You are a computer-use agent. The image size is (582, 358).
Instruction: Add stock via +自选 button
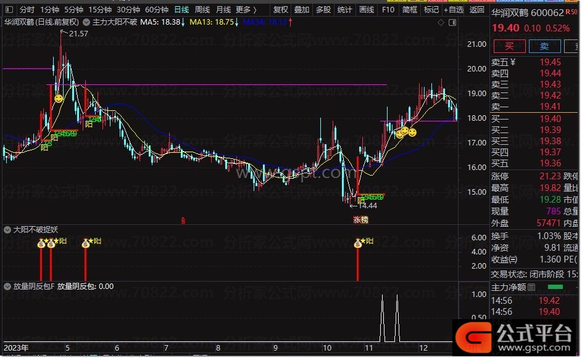point(454,10)
